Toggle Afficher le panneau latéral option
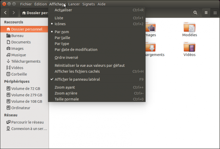The height and width of the screenshot is (149, 220). (x=77, y=79)
